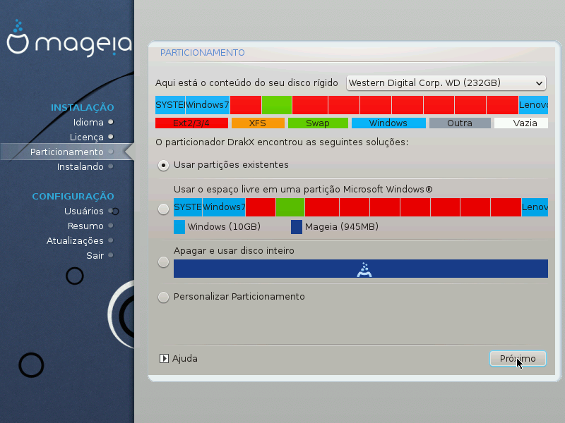
Task: Click the XFS orange legend swatch
Action: pos(258,123)
